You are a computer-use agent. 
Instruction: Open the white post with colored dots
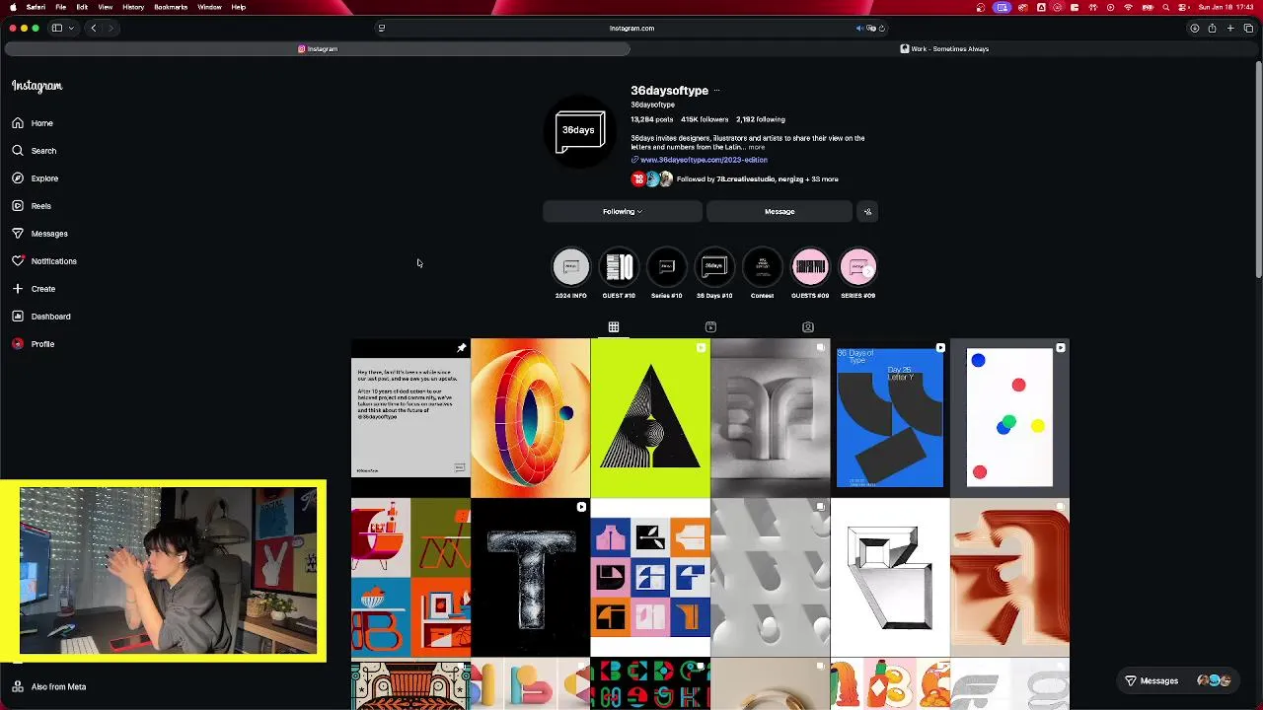tap(1009, 418)
